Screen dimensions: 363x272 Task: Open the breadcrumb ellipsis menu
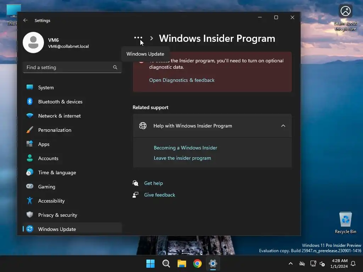(x=138, y=38)
